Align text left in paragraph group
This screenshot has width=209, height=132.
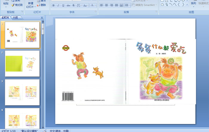102,5
